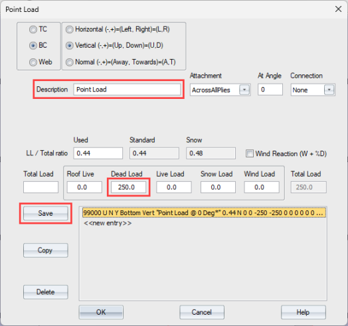The height and width of the screenshot is (326, 348).
Task: Choose the Normal (Away, Towards) direction option
Action: [70, 62]
